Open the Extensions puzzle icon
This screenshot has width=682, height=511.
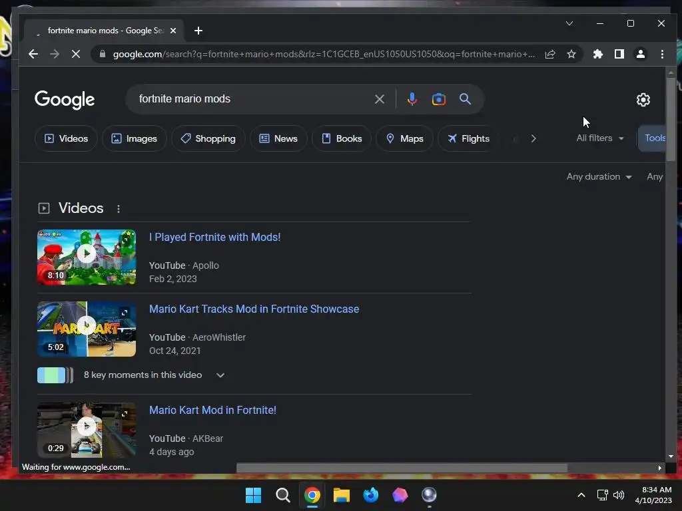(598, 54)
